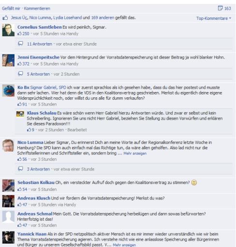Viewport: 236px width, 247px height.
Task: Click Nico Lumma's profile picture thumbnail
Action: [8, 145]
